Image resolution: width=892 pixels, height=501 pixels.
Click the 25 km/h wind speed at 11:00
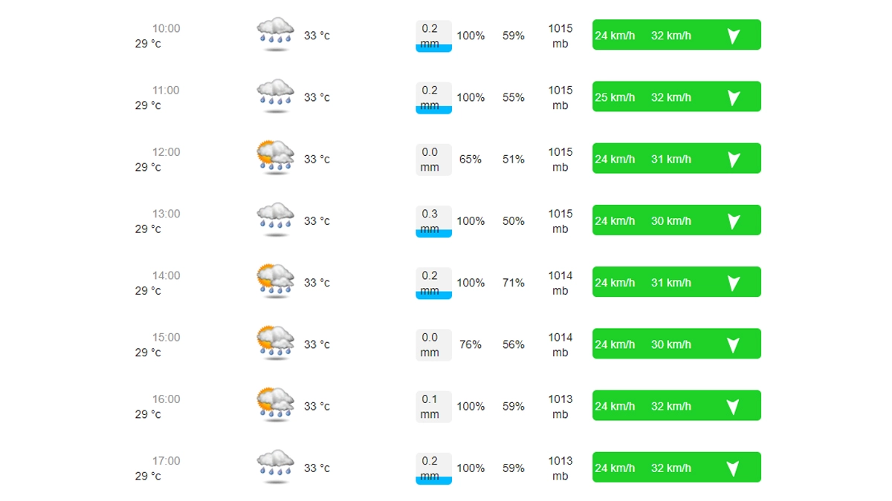tap(615, 98)
